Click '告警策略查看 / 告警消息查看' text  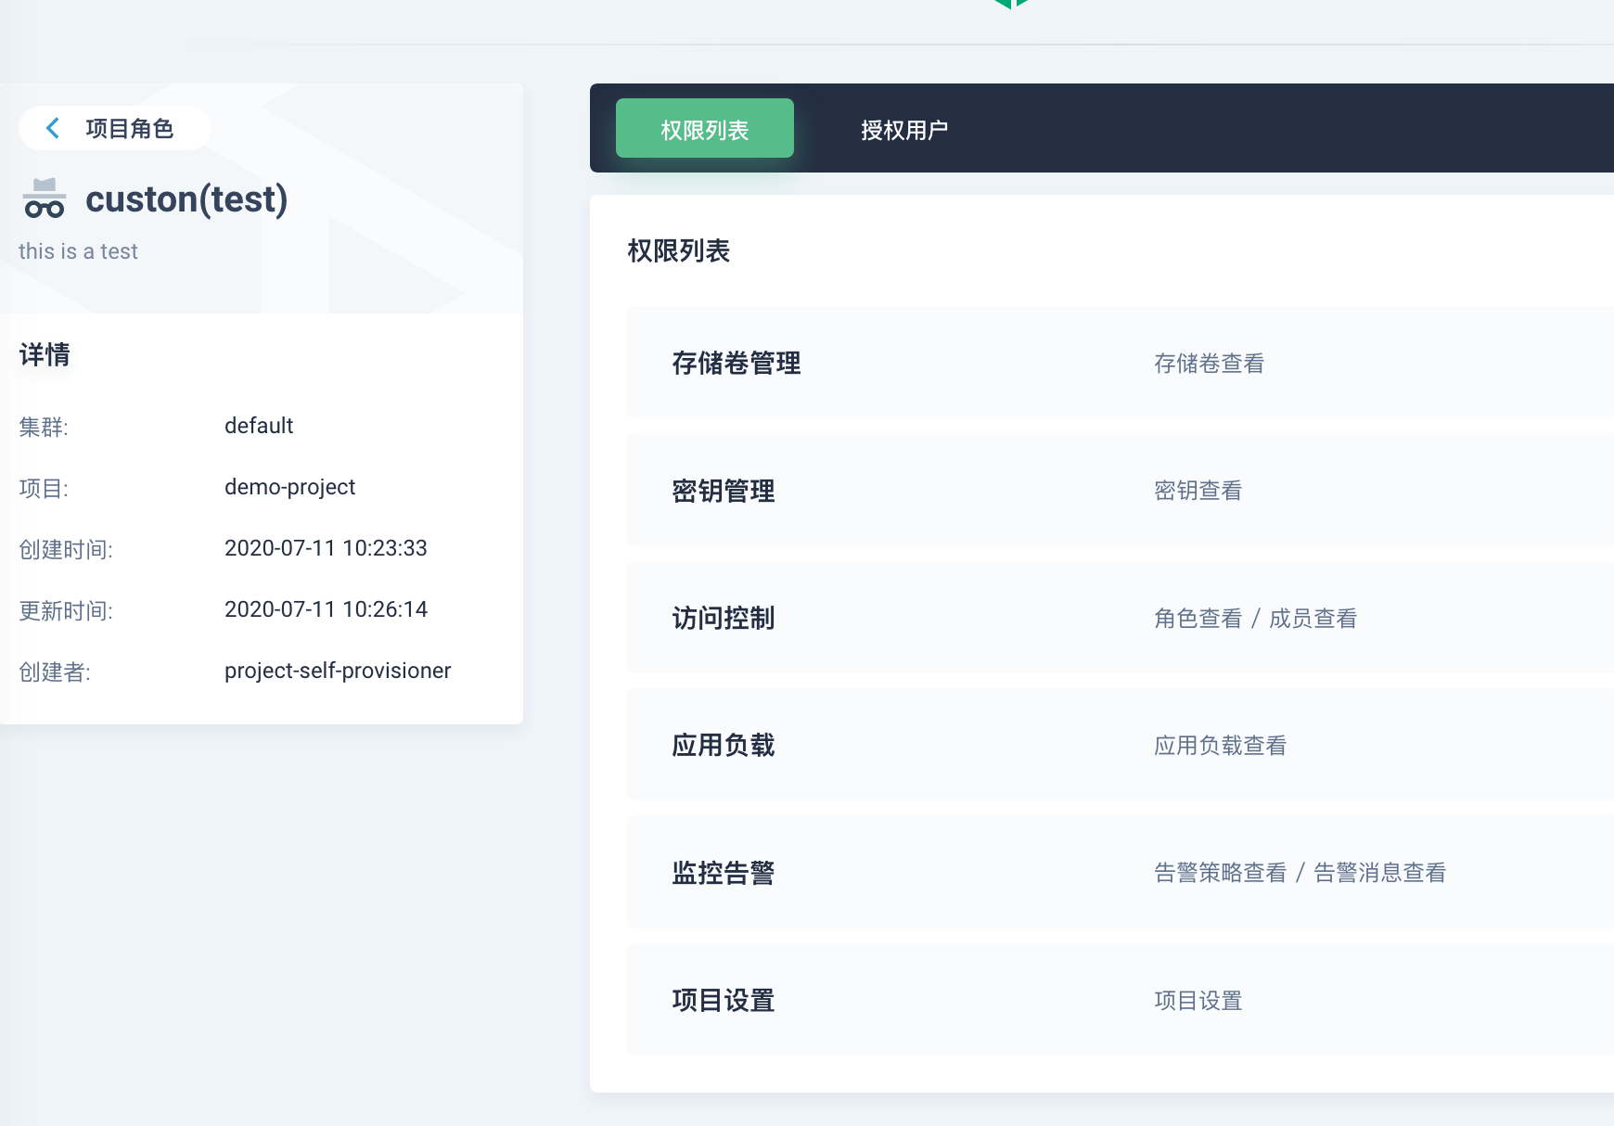(1300, 873)
